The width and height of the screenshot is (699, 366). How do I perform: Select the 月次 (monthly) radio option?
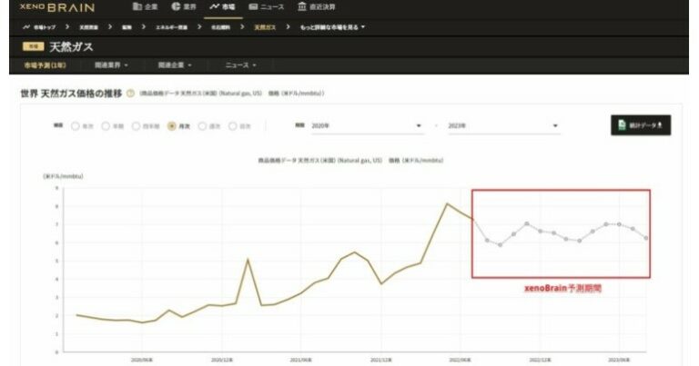tap(172, 126)
